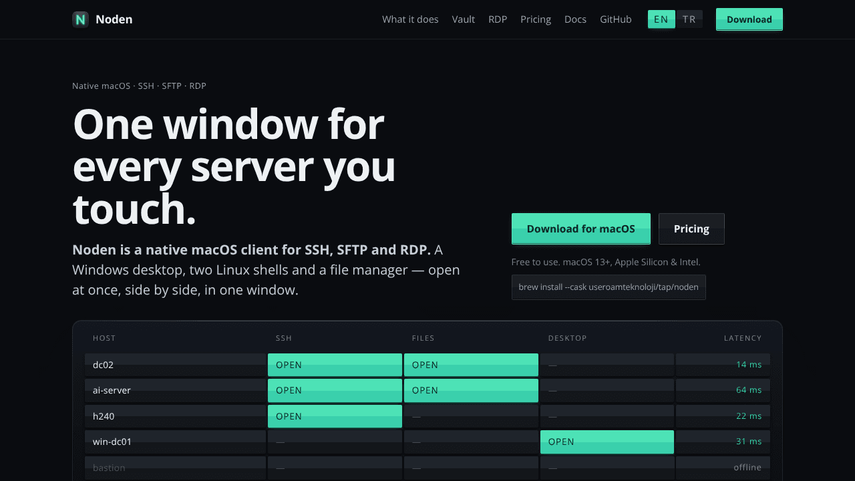
Task: Select the bastion host name
Action: pos(109,468)
